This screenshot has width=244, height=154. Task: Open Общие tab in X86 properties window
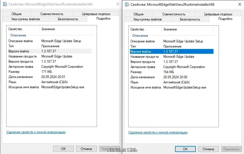click(139, 14)
